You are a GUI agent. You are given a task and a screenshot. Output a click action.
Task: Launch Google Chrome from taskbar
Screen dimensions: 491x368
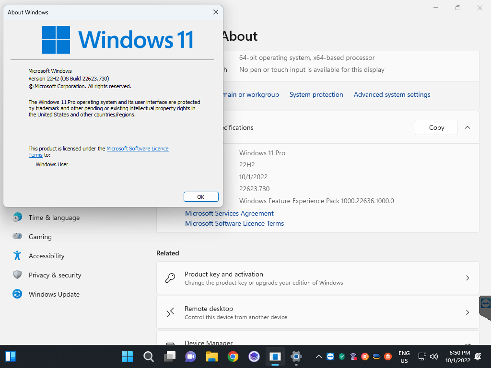pyautogui.click(x=233, y=356)
